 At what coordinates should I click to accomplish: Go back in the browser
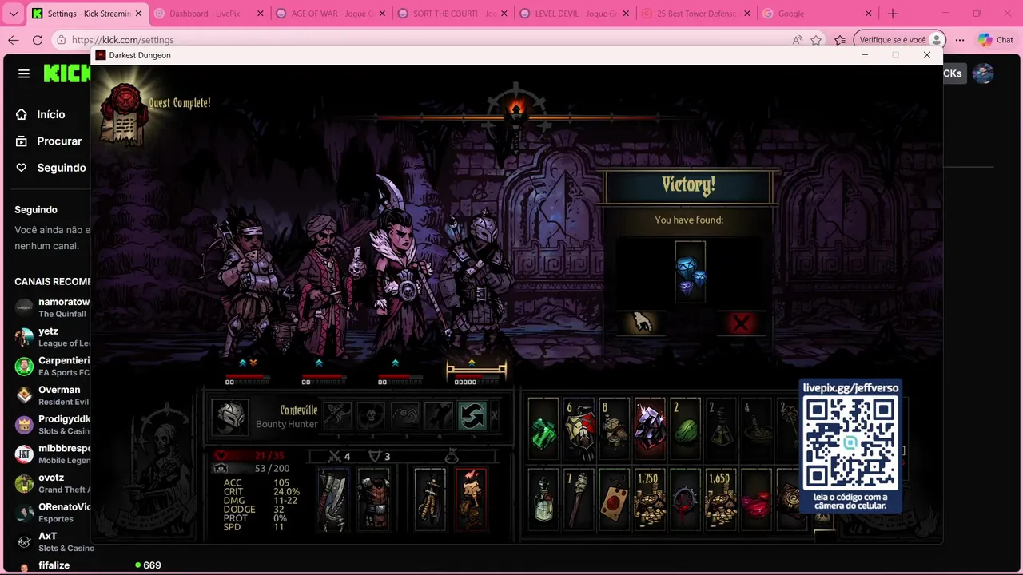[14, 40]
